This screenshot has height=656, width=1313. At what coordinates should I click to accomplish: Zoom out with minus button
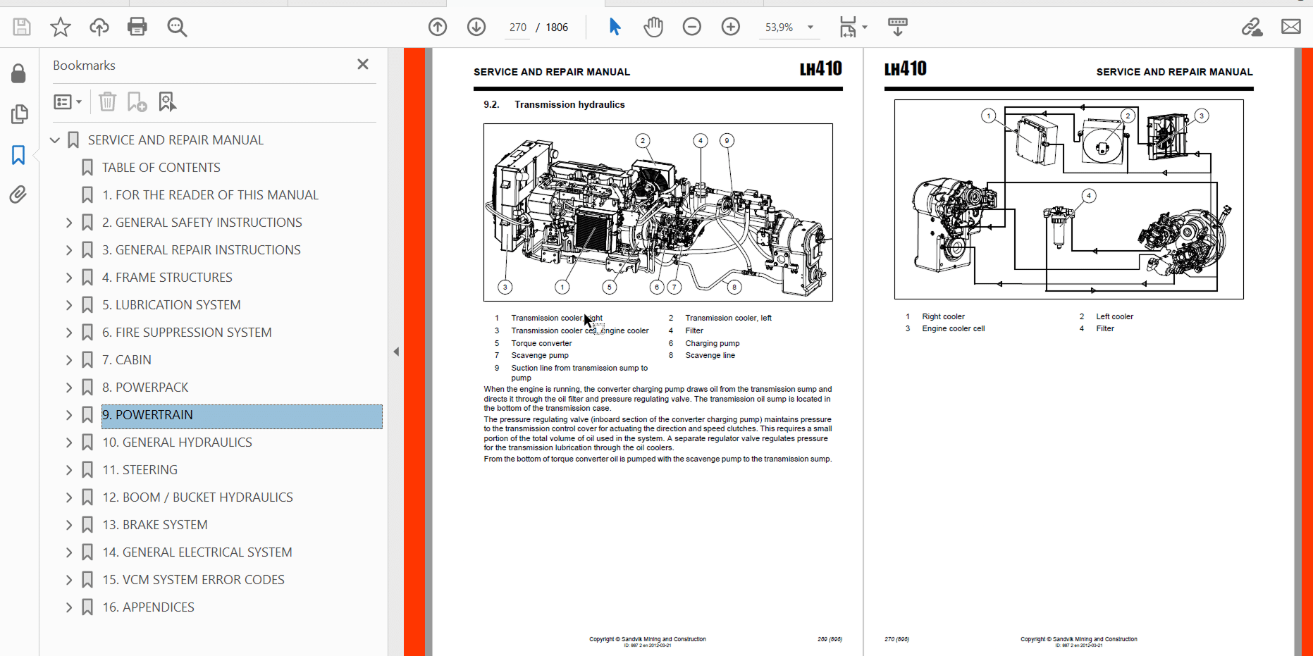pyautogui.click(x=692, y=27)
